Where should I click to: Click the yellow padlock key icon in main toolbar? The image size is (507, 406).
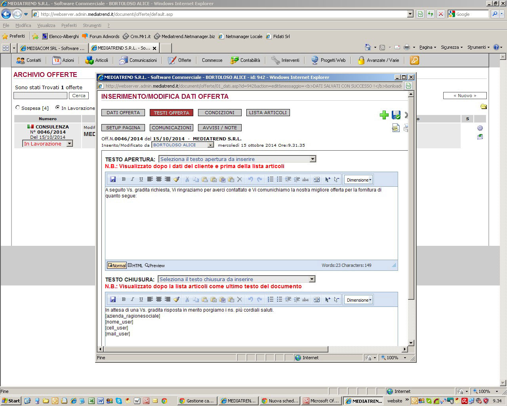point(414,60)
